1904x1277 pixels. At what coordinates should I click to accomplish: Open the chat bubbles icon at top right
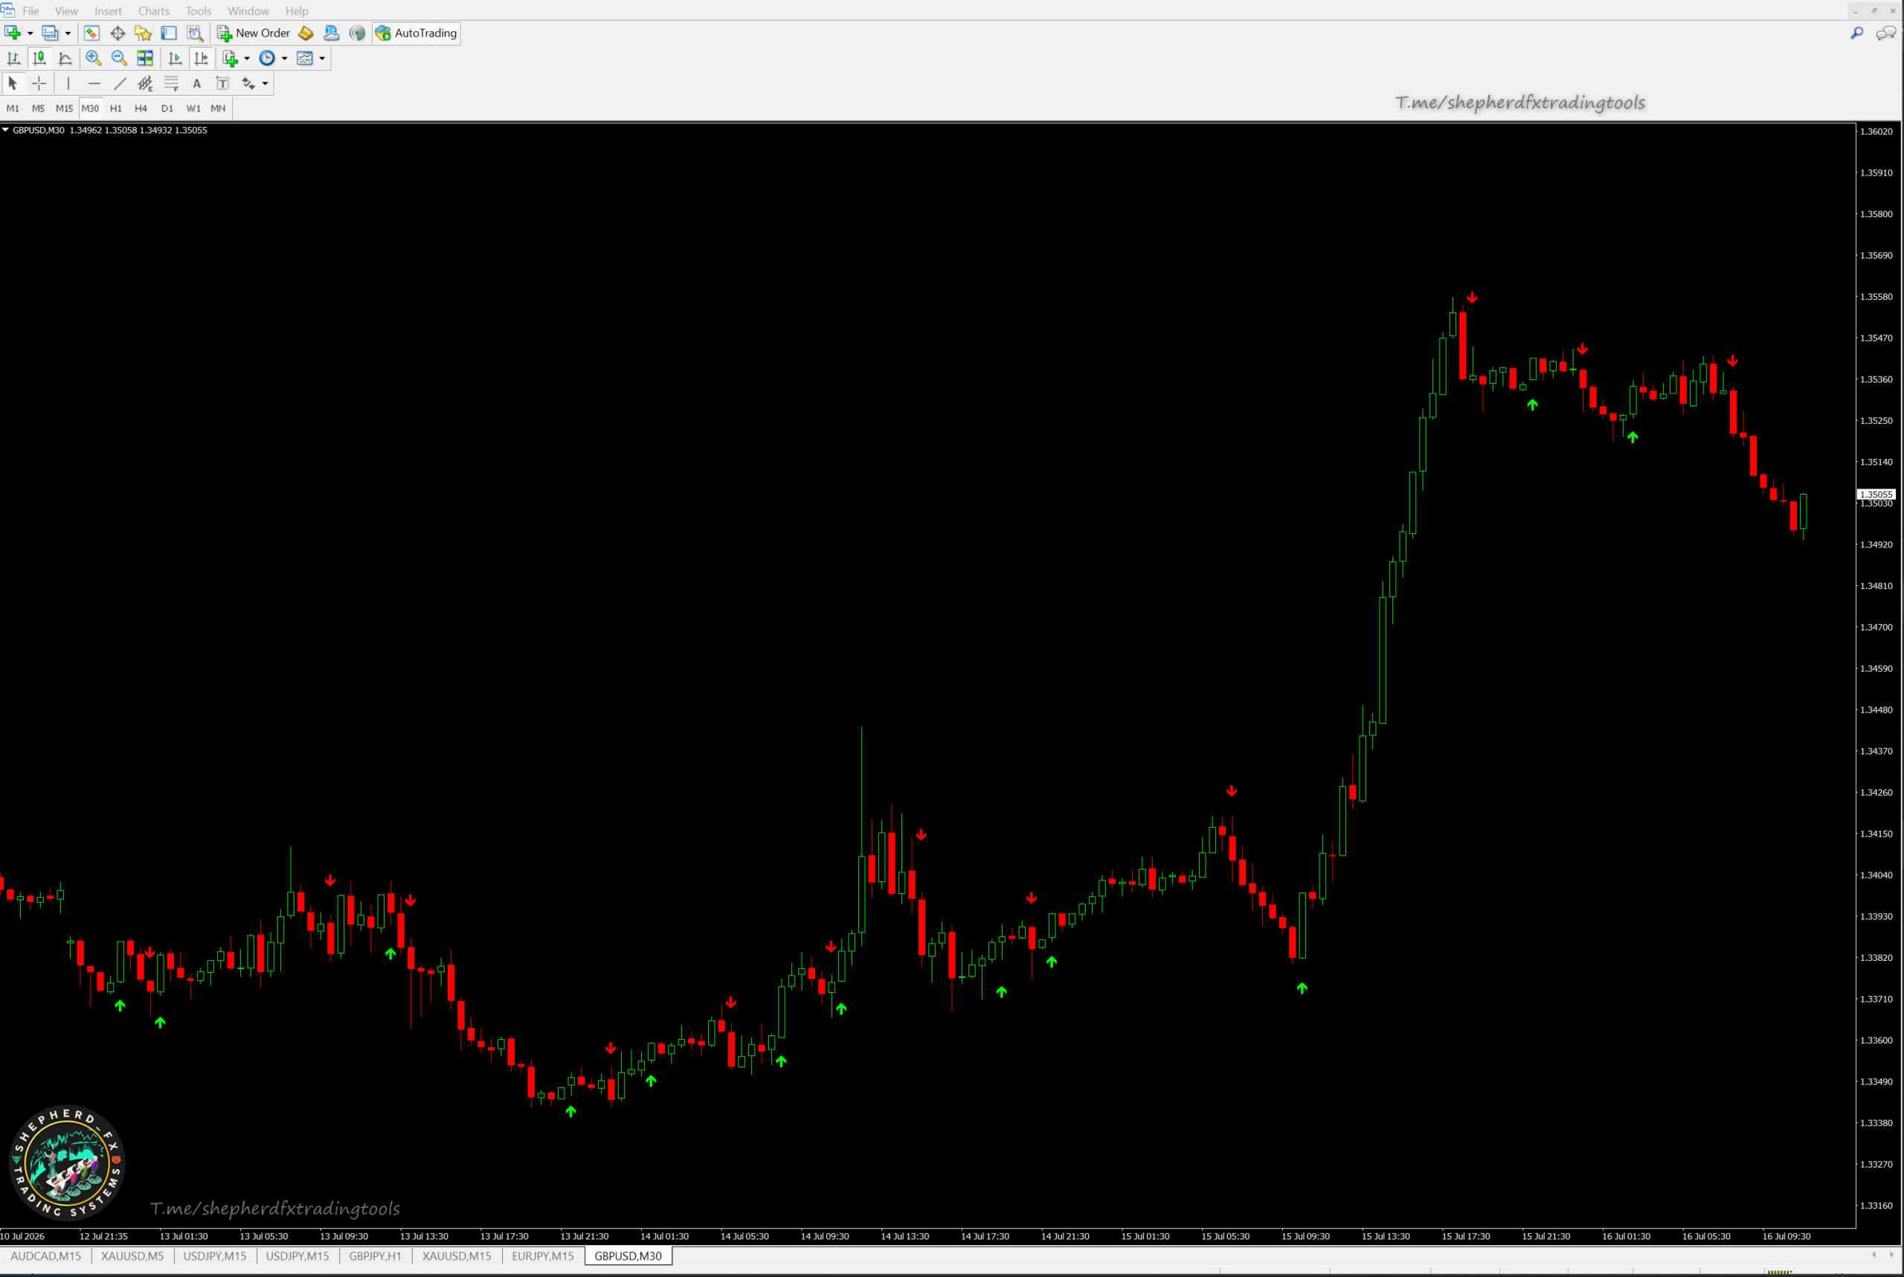(x=1885, y=33)
